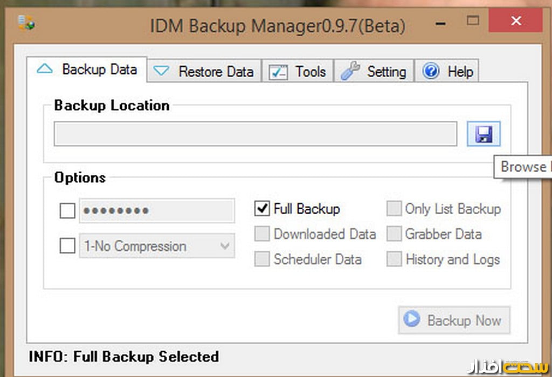Click the wrench icon on Setting tab

coord(350,71)
